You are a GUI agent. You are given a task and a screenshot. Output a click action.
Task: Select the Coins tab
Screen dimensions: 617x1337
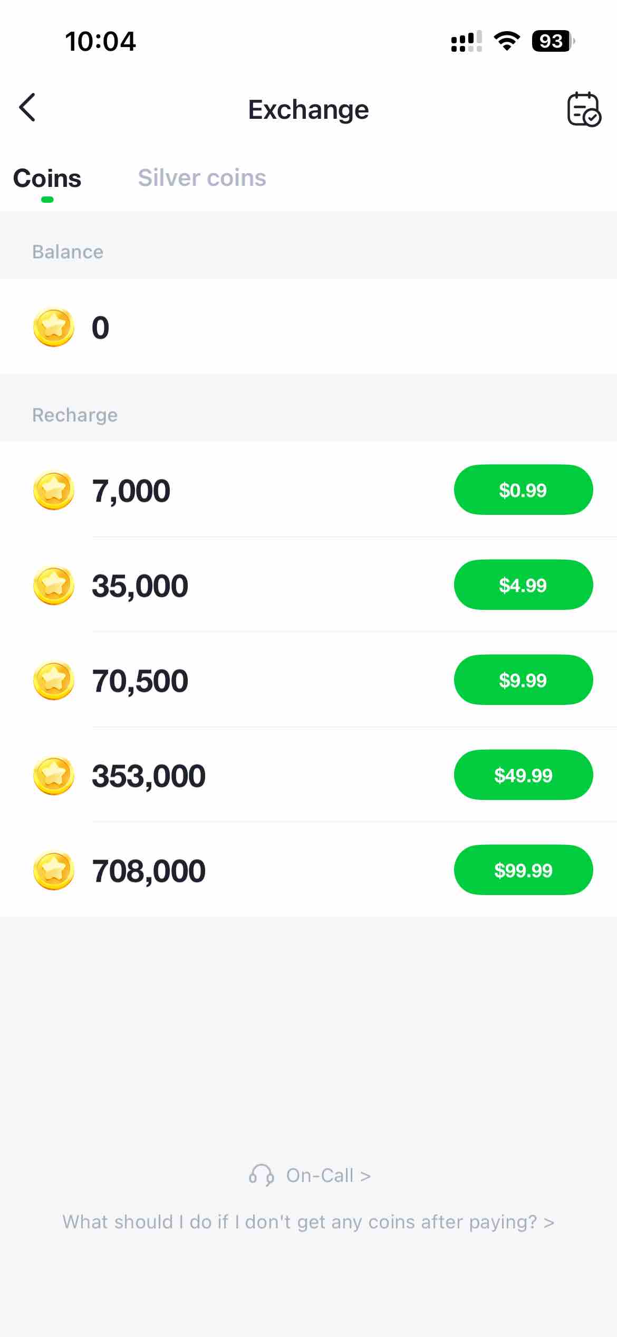point(47,178)
